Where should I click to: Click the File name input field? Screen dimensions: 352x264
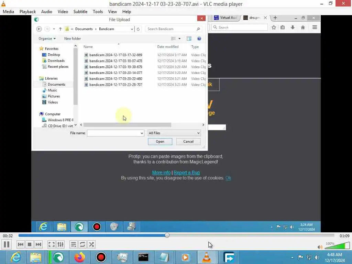[113, 133]
